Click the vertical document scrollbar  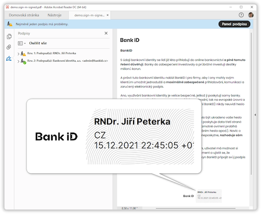pos(251,103)
